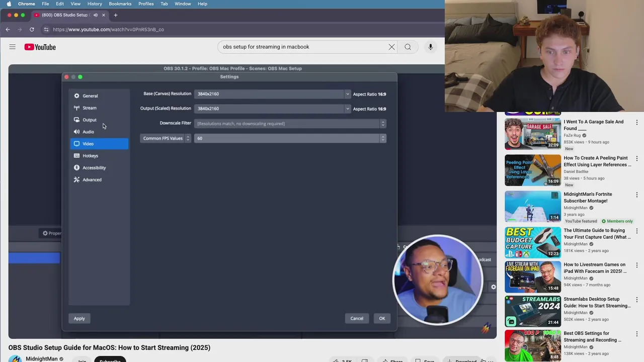The height and width of the screenshot is (362, 644).
Task: Open Output settings in OBS sidebar
Action: tap(99, 120)
